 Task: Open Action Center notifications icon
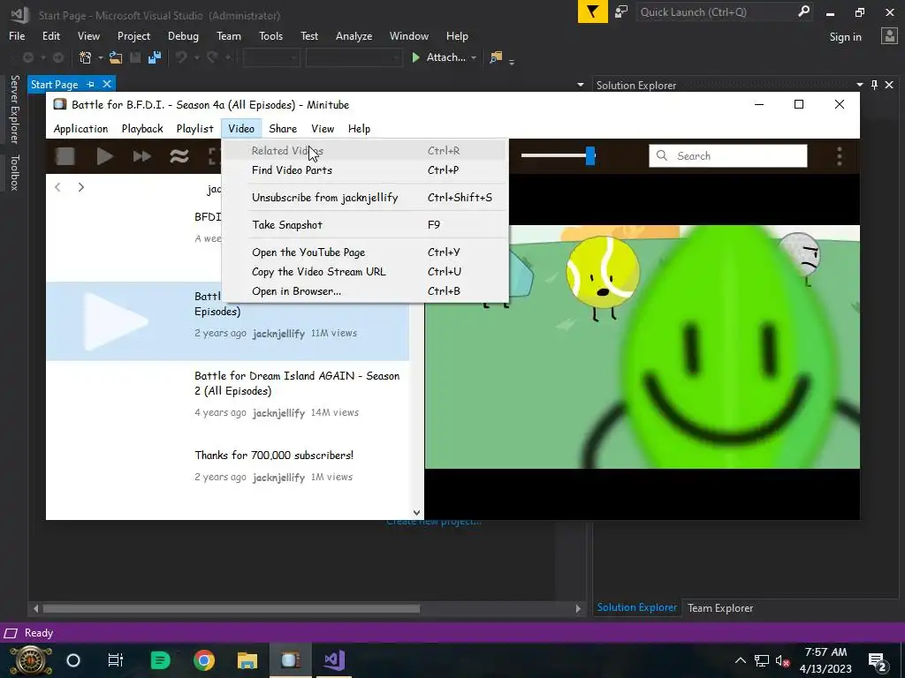coord(878,662)
